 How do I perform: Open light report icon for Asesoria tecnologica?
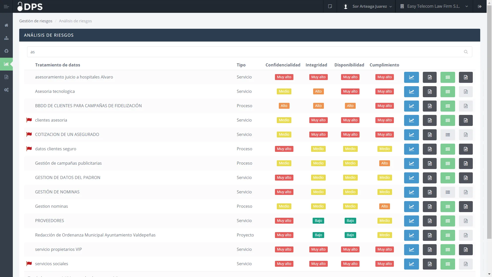coord(466,92)
